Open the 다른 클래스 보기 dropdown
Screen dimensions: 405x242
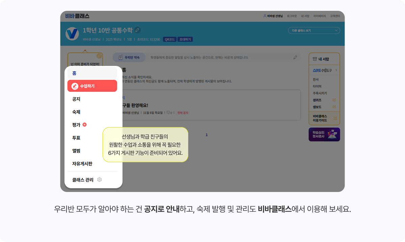pos(314,30)
